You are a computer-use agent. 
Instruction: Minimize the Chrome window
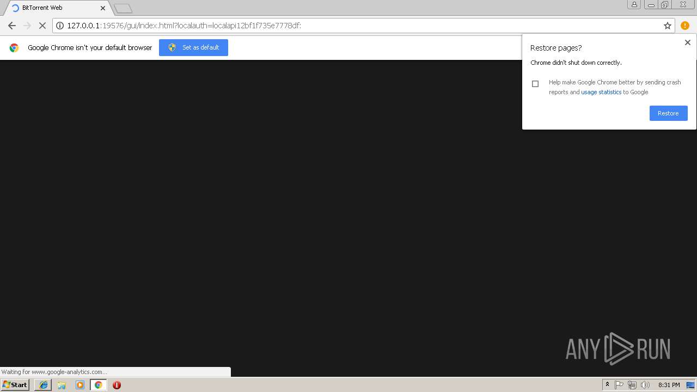click(651, 5)
